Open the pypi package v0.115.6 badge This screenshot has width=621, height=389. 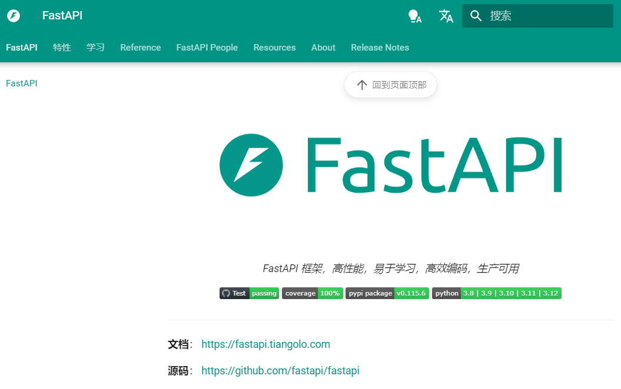point(387,293)
